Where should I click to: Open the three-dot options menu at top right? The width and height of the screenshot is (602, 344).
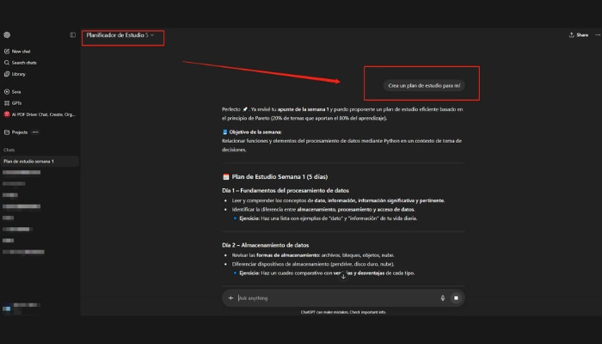(x=598, y=35)
